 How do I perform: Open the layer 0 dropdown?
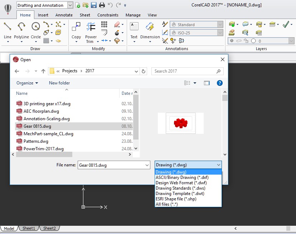(x=291, y=41)
